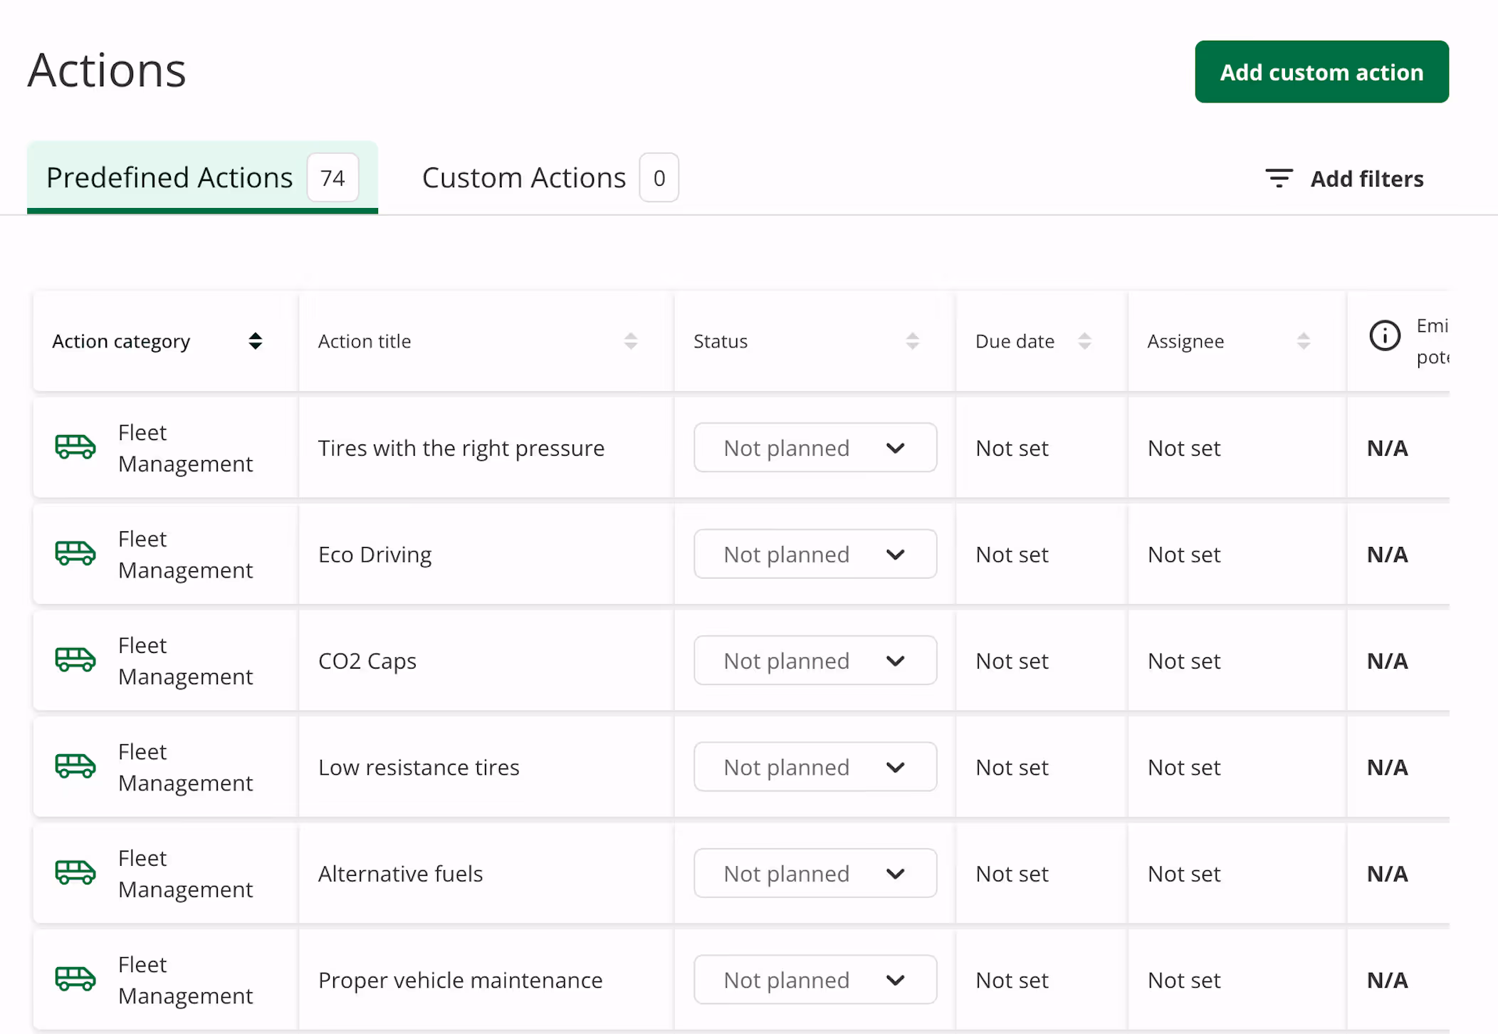The height and width of the screenshot is (1034, 1498).
Task: Click the emission potential info icon
Action: tap(1384, 335)
